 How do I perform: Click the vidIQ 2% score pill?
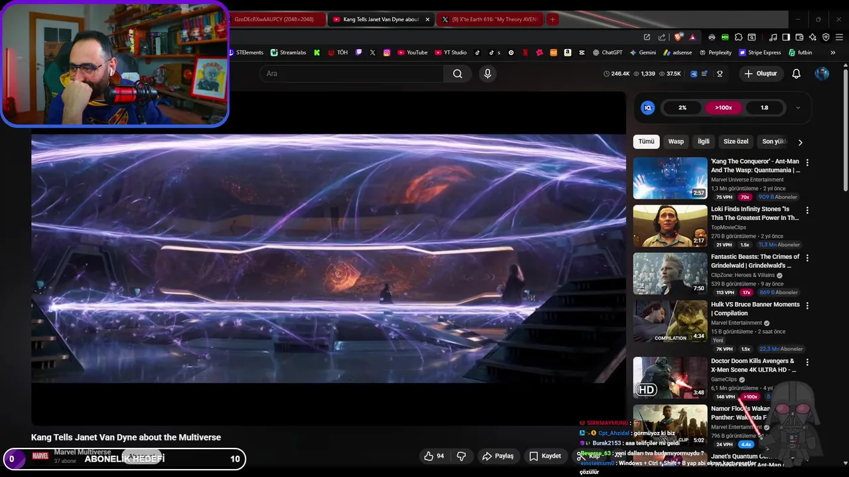point(683,107)
